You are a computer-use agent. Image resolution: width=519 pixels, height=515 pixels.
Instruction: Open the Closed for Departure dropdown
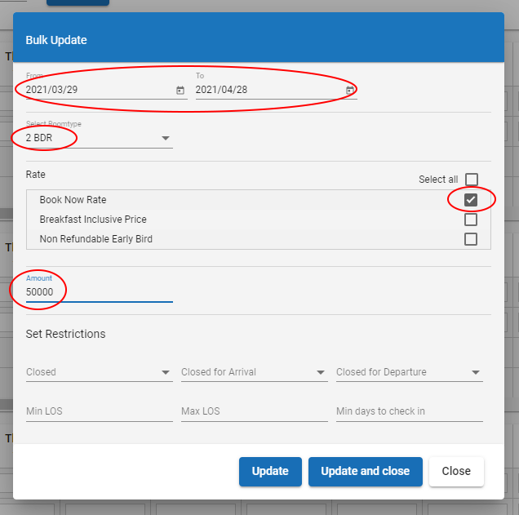pyautogui.click(x=409, y=372)
